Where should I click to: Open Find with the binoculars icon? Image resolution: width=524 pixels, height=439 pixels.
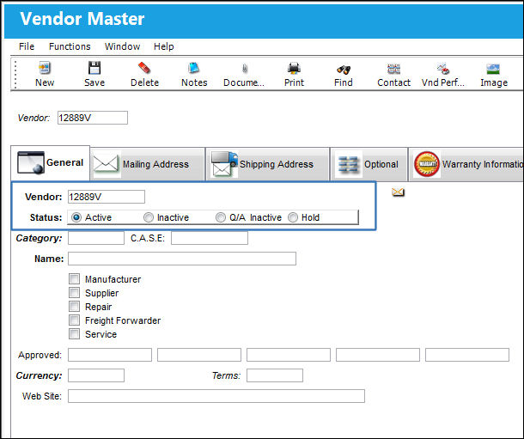tap(344, 70)
